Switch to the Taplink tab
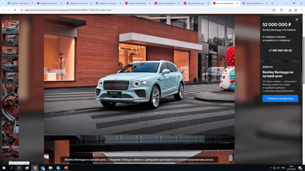The width and height of the screenshot is (305, 171). tap(19, 3)
